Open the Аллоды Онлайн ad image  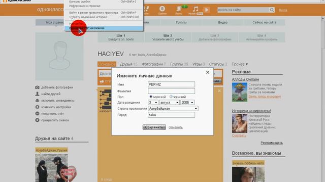[x=240, y=92]
